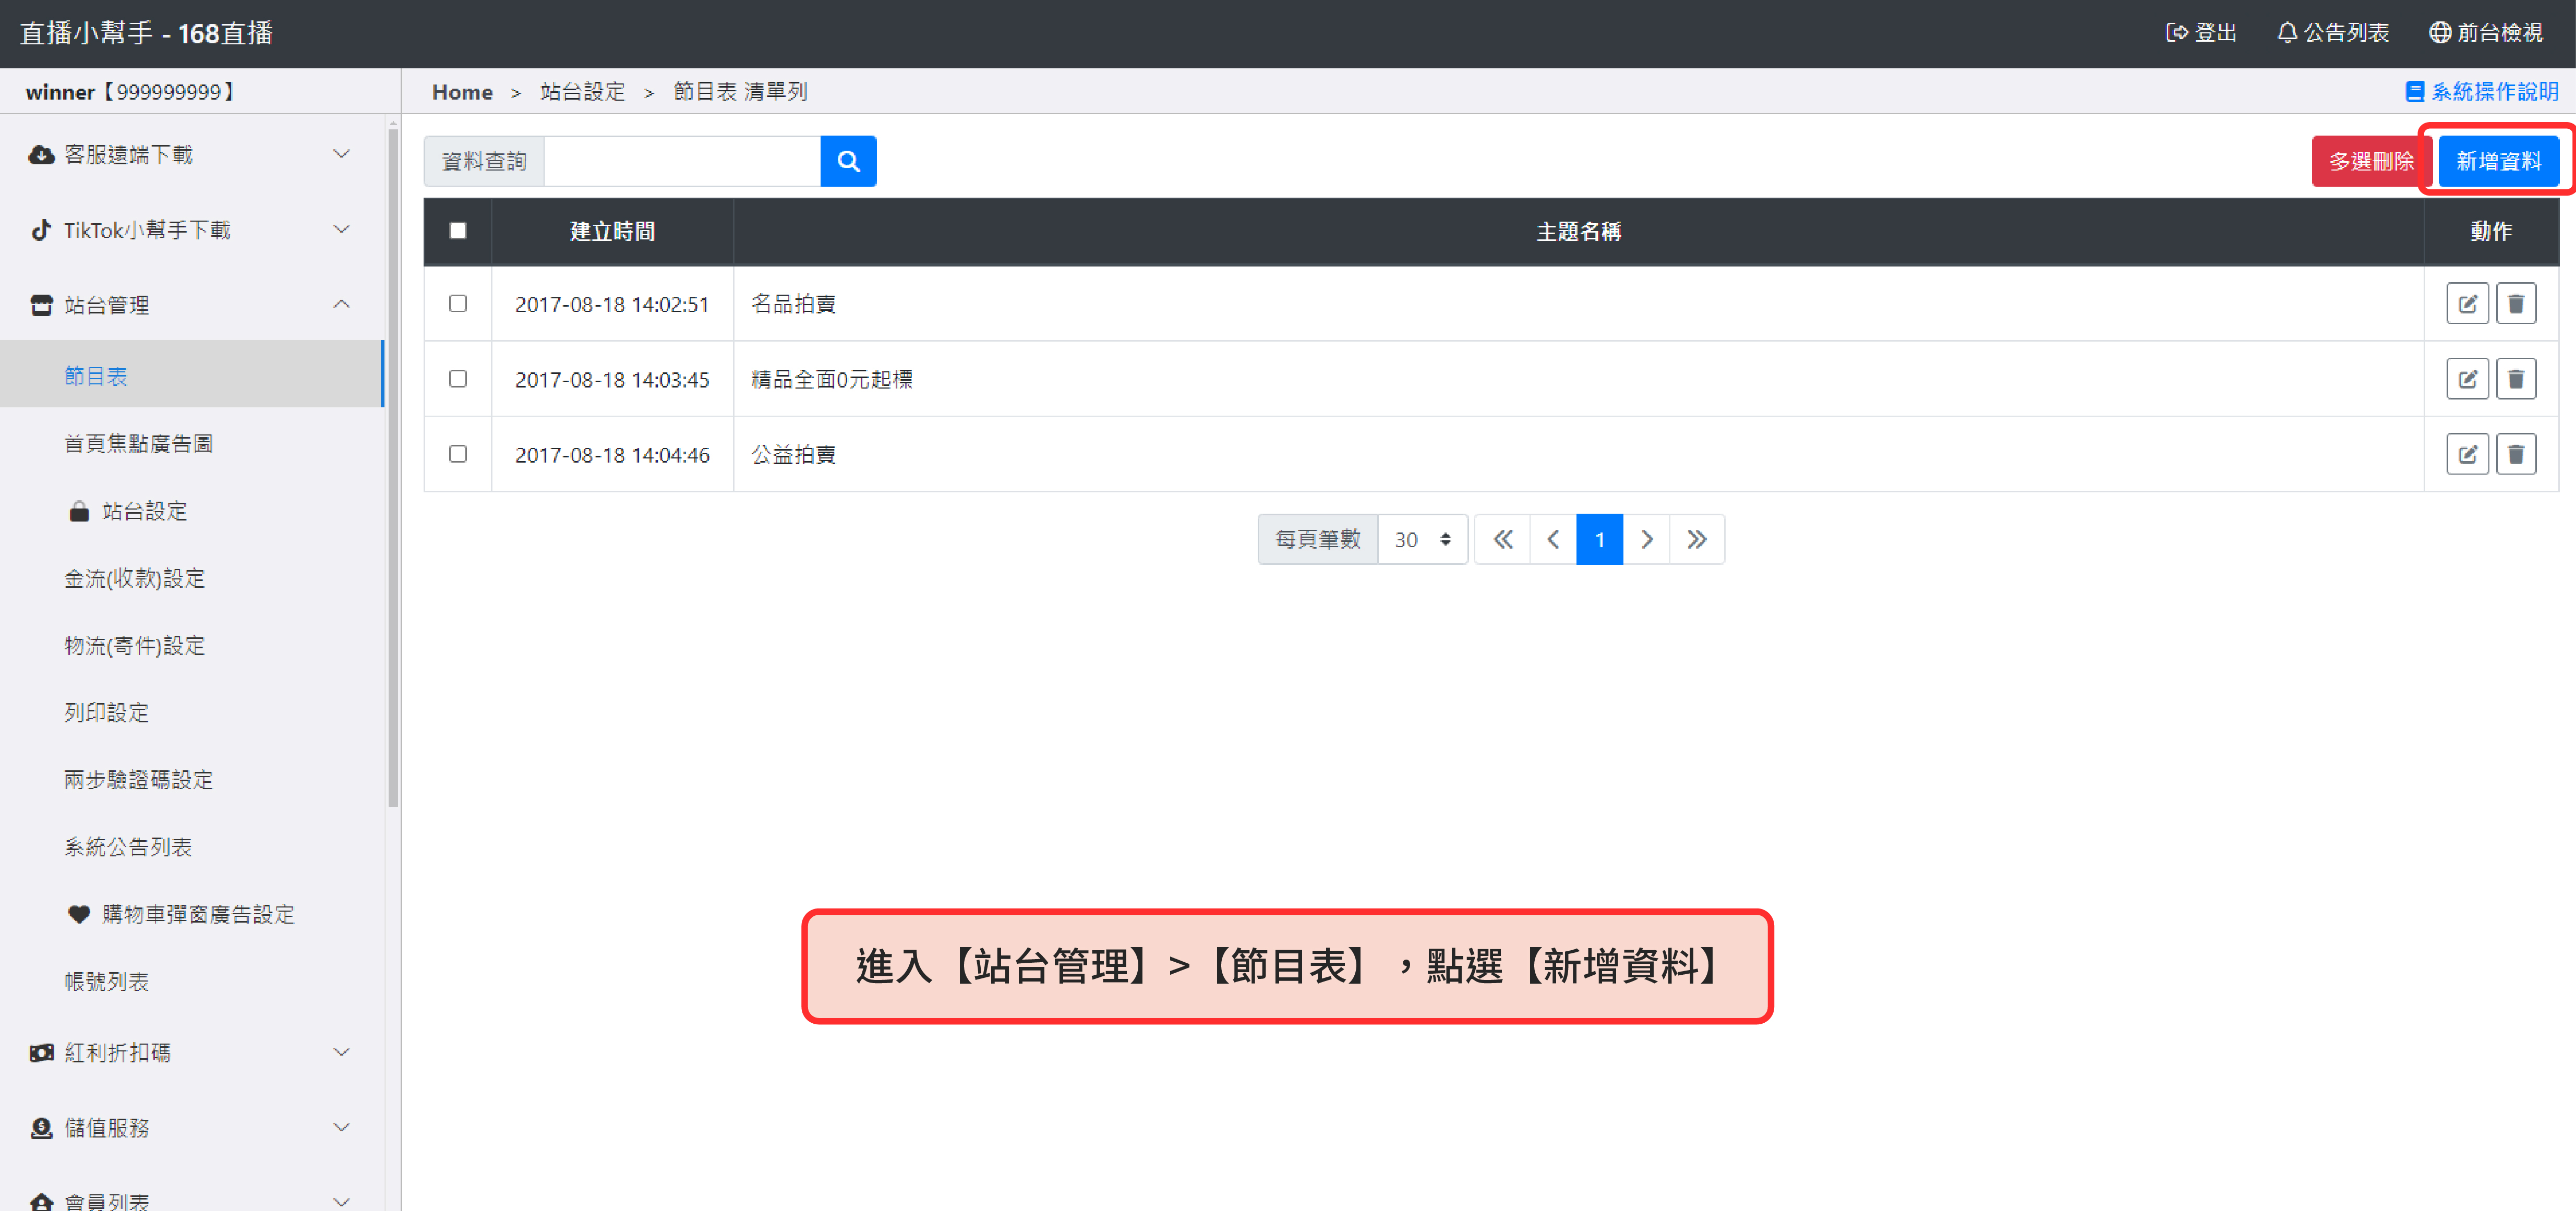The width and height of the screenshot is (2576, 1211).
Task: Tick the checkbox for 公益拍賣 row
Action: coord(458,454)
